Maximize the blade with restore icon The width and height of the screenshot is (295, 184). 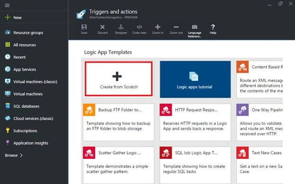click(x=280, y=4)
